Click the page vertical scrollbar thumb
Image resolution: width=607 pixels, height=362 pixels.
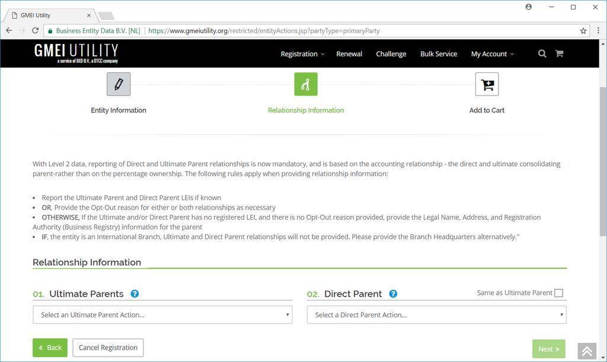(x=603, y=161)
